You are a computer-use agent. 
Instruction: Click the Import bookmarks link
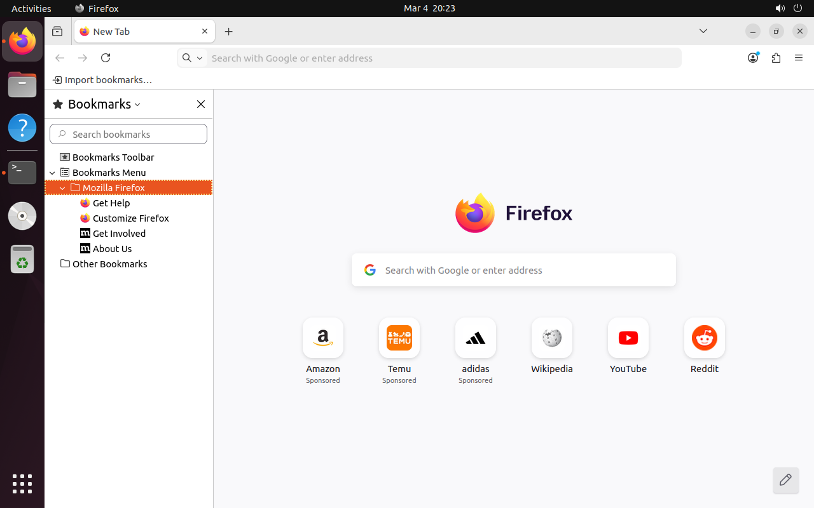102,80
